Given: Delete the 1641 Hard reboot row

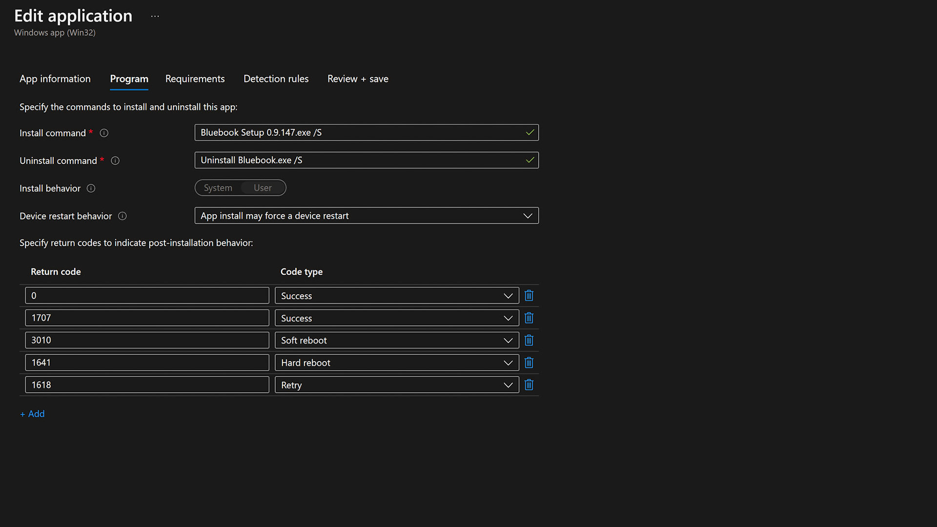Looking at the screenshot, I should [x=529, y=363].
